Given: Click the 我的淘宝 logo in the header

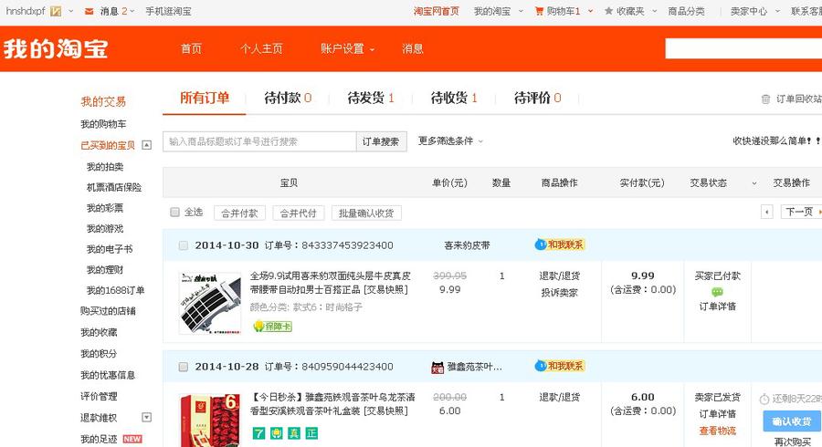Looking at the screenshot, I should pos(56,48).
